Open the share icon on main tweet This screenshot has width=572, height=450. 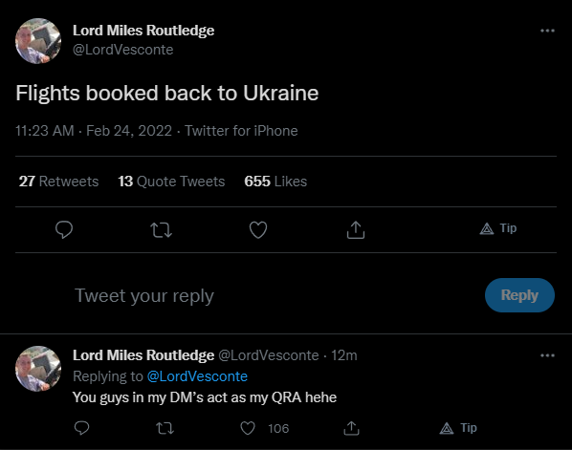(x=356, y=230)
